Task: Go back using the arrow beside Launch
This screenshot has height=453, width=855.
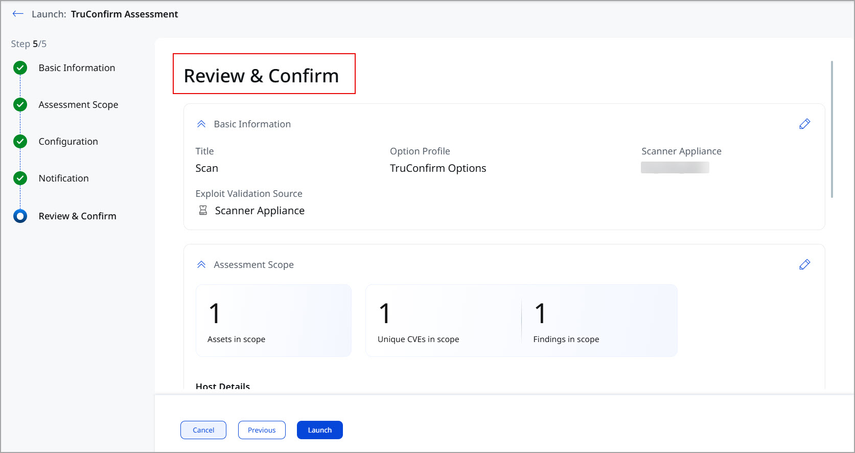Action: (18, 14)
